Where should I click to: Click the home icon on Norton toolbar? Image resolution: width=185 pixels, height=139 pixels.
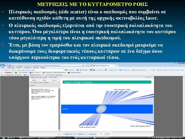(16, 73)
